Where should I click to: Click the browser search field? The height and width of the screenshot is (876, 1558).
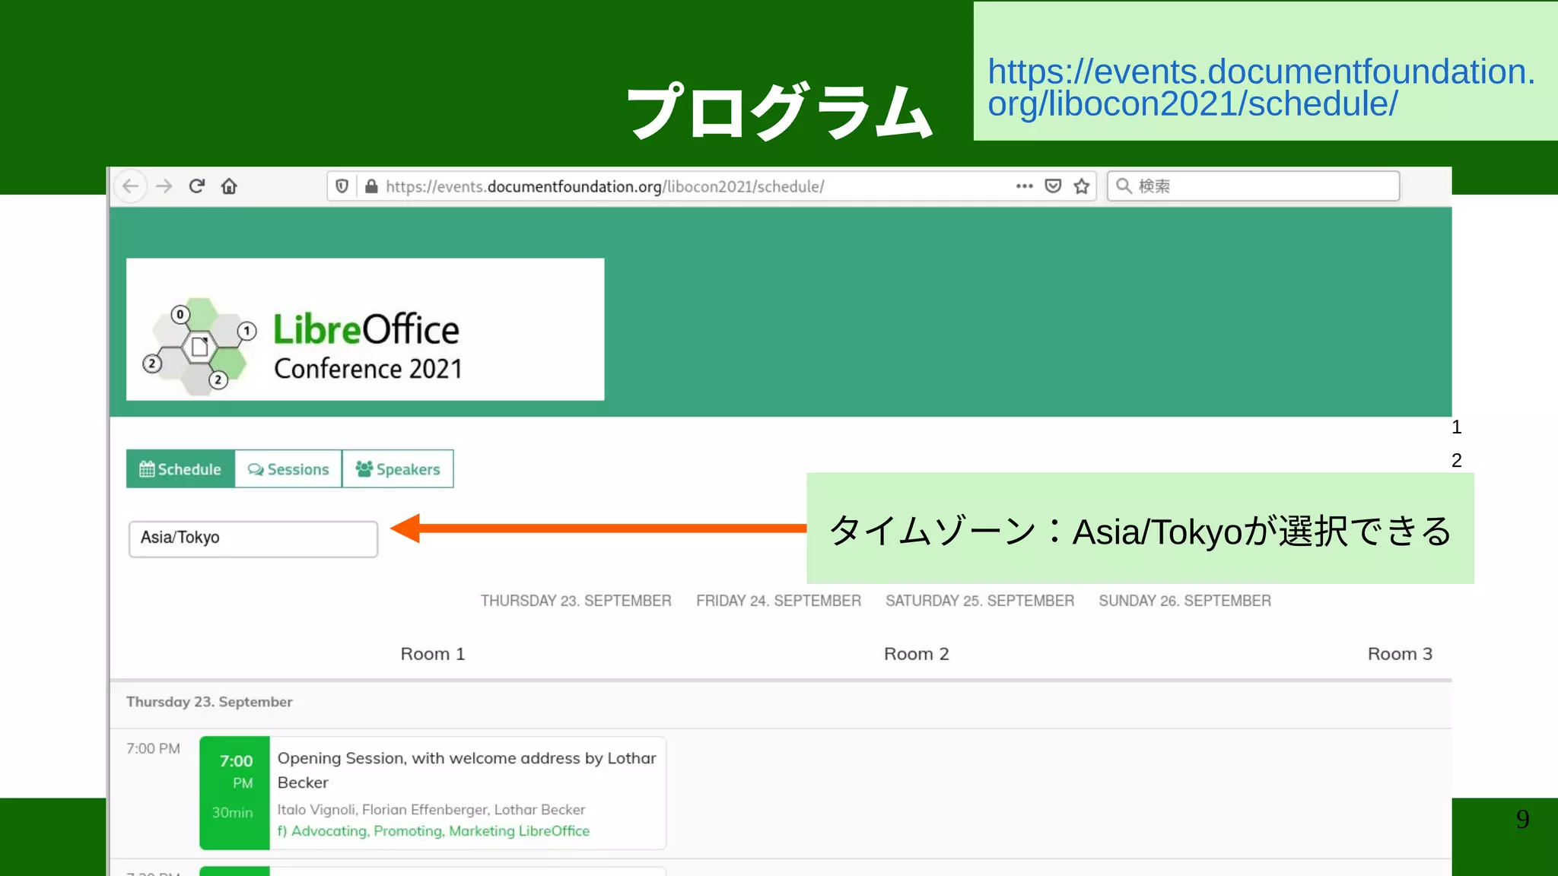1254,186
